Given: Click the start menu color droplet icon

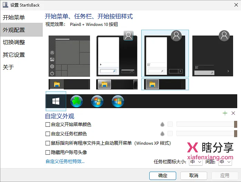Looking at the screenshot, I should point(162,124).
